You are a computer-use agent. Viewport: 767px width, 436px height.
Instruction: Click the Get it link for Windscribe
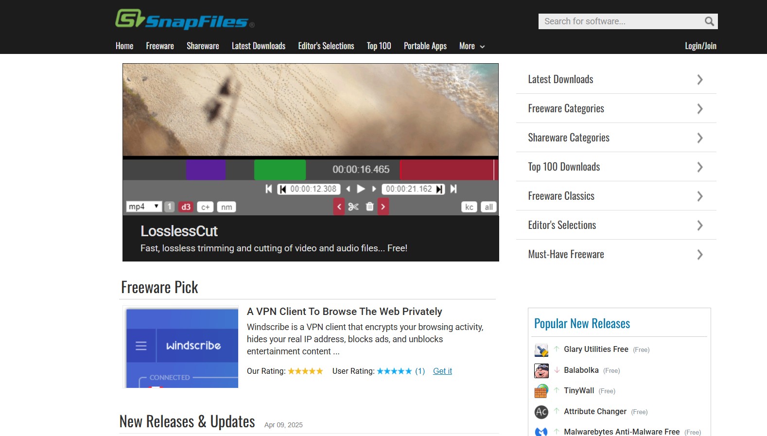pyautogui.click(x=442, y=371)
